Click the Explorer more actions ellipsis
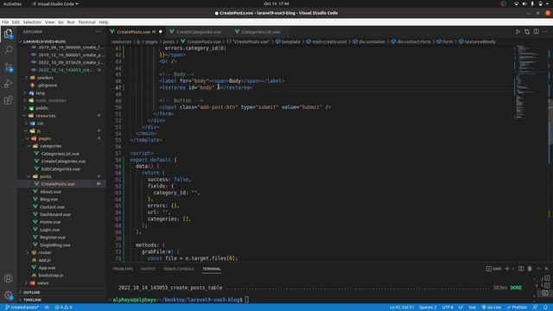 (98, 32)
